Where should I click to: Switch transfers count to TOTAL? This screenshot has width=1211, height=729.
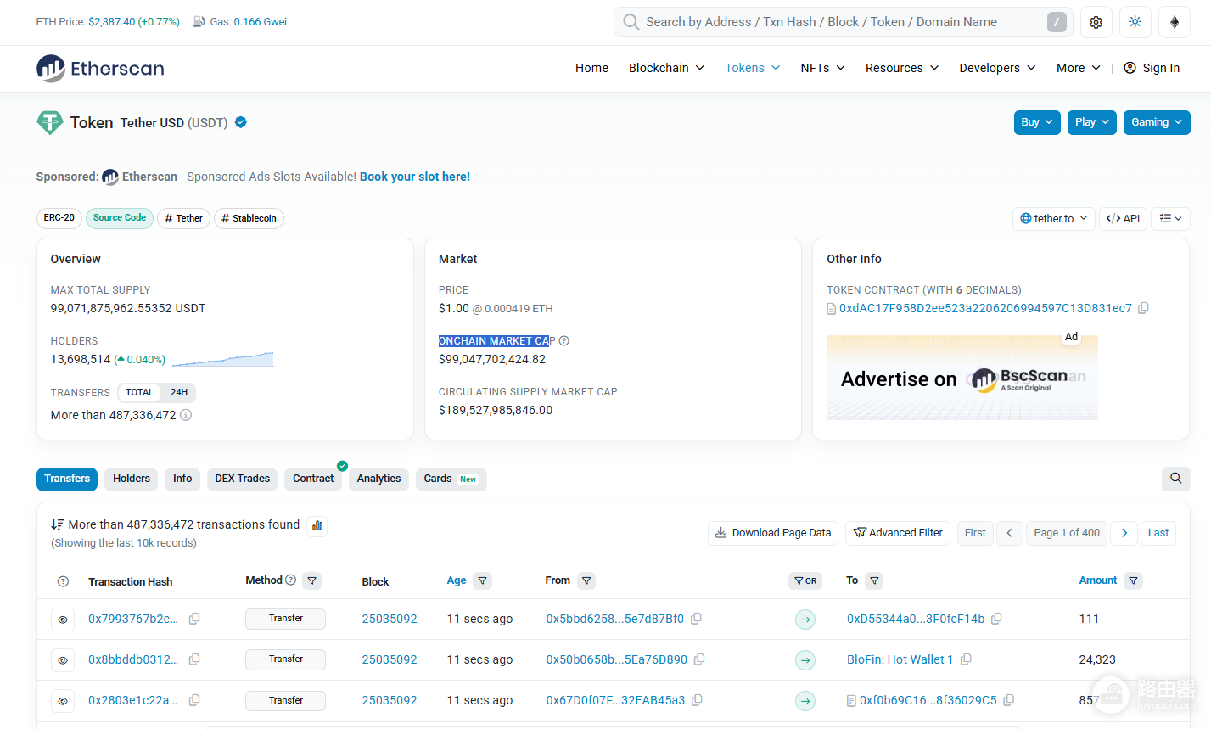[140, 392]
